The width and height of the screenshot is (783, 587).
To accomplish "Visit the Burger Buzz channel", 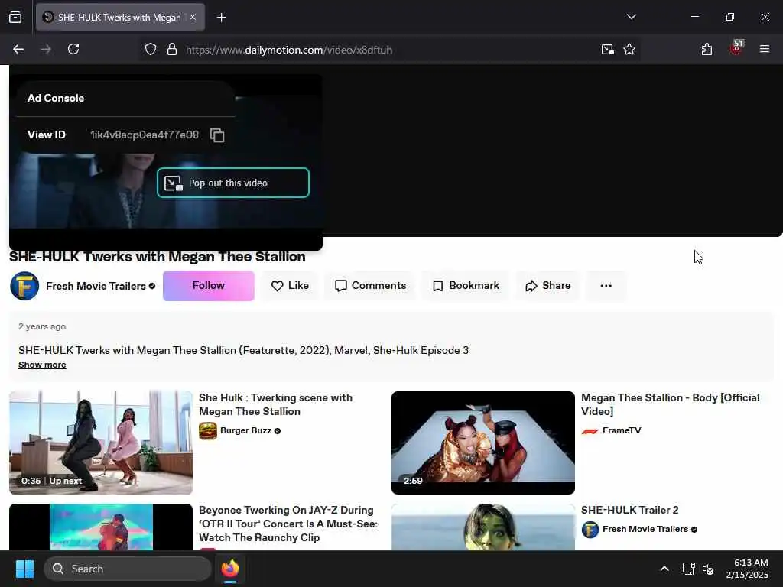I will [x=245, y=430].
